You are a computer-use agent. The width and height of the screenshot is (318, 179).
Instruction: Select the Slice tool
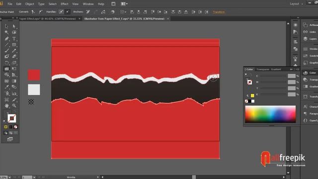click(14, 99)
